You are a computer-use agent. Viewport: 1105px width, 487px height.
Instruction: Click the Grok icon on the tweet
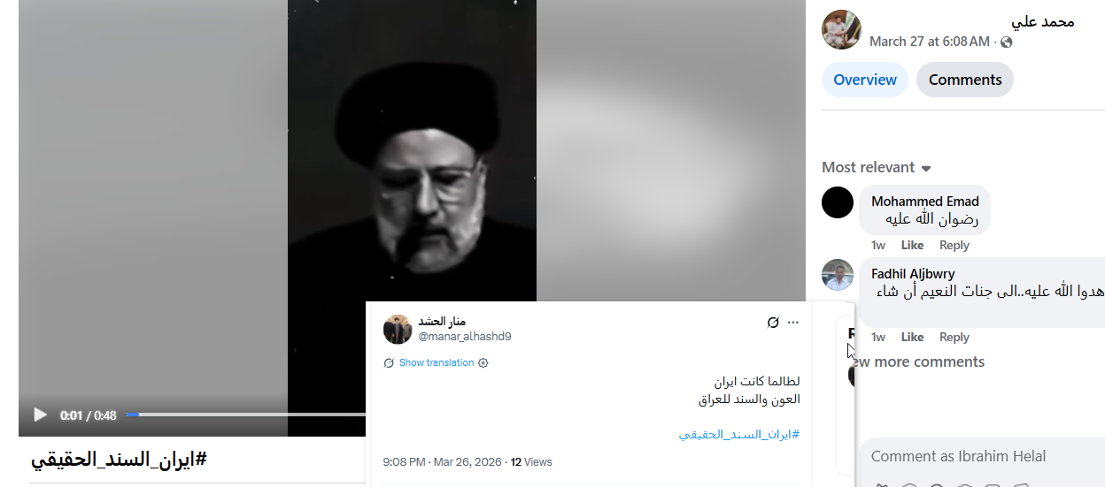pyautogui.click(x=773, y=323)
